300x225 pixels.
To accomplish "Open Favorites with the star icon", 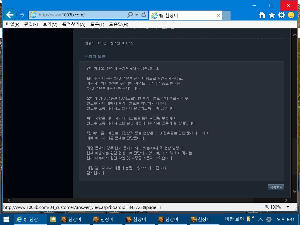I will tap(272, 15).
